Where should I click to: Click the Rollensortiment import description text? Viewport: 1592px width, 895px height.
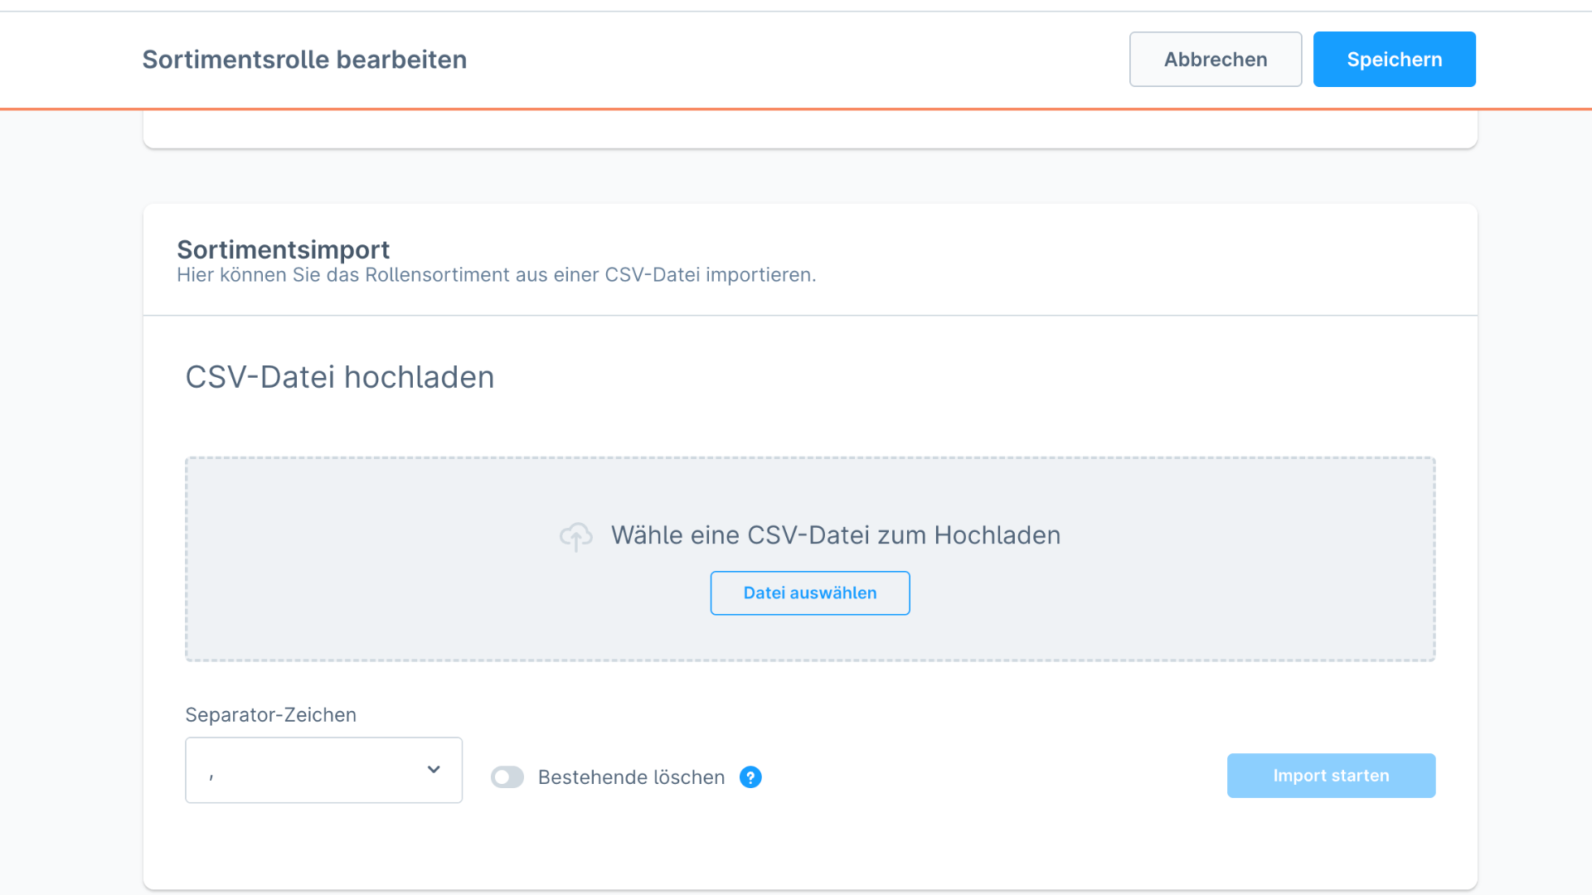click(496, 275)
